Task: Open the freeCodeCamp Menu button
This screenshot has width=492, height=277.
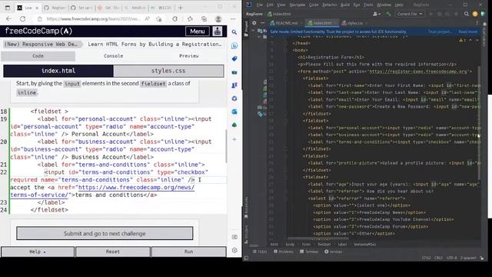Action: pyautogui.click(x=198, y=31)
